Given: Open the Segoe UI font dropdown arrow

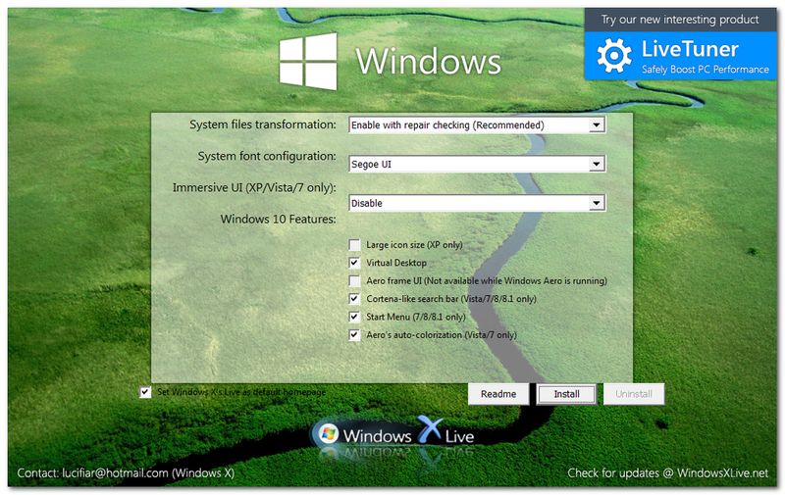Looking at the screenshot, I should point(597,164).
